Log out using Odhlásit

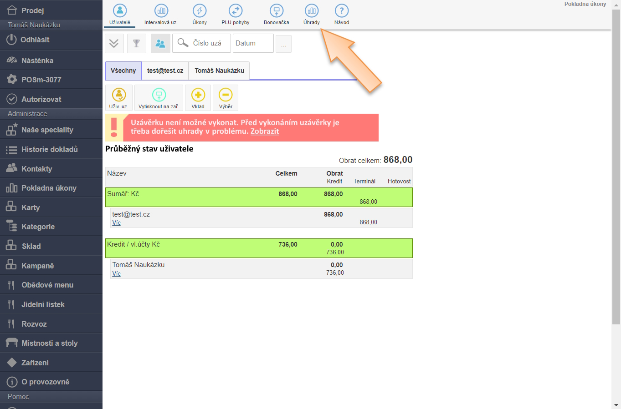[35, 40]
